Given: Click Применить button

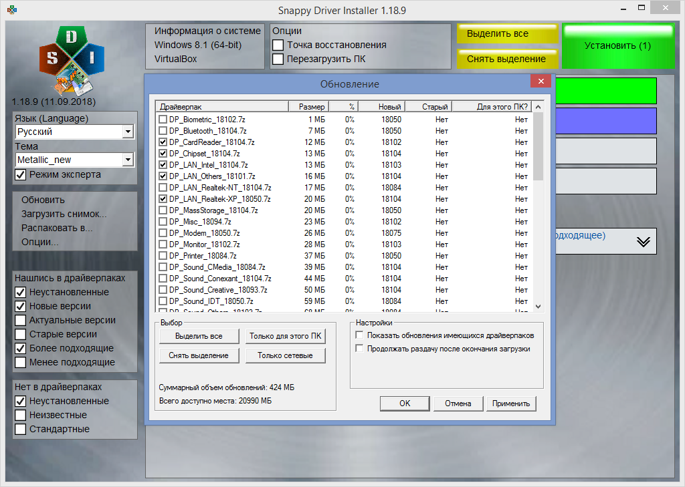Looking at the screenshot, I should pyautogui.click(x=511, y=403).
